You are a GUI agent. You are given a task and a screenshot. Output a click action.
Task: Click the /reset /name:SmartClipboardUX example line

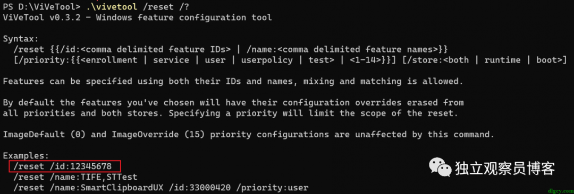pos(161,188)
